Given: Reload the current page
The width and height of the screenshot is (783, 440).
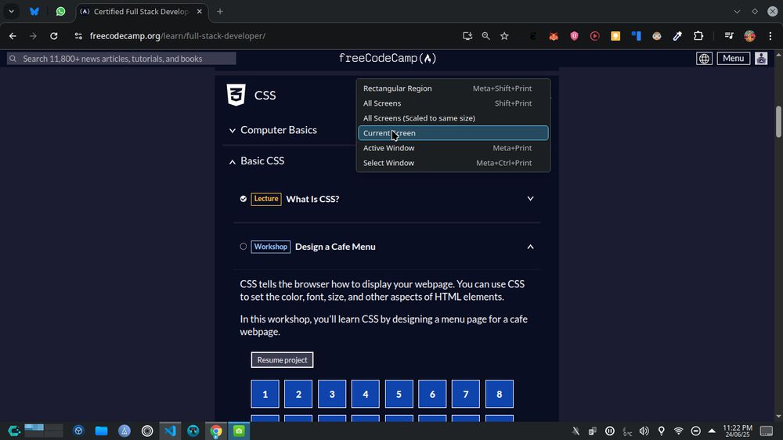Looking at the screenshot, I should (54, 36).
